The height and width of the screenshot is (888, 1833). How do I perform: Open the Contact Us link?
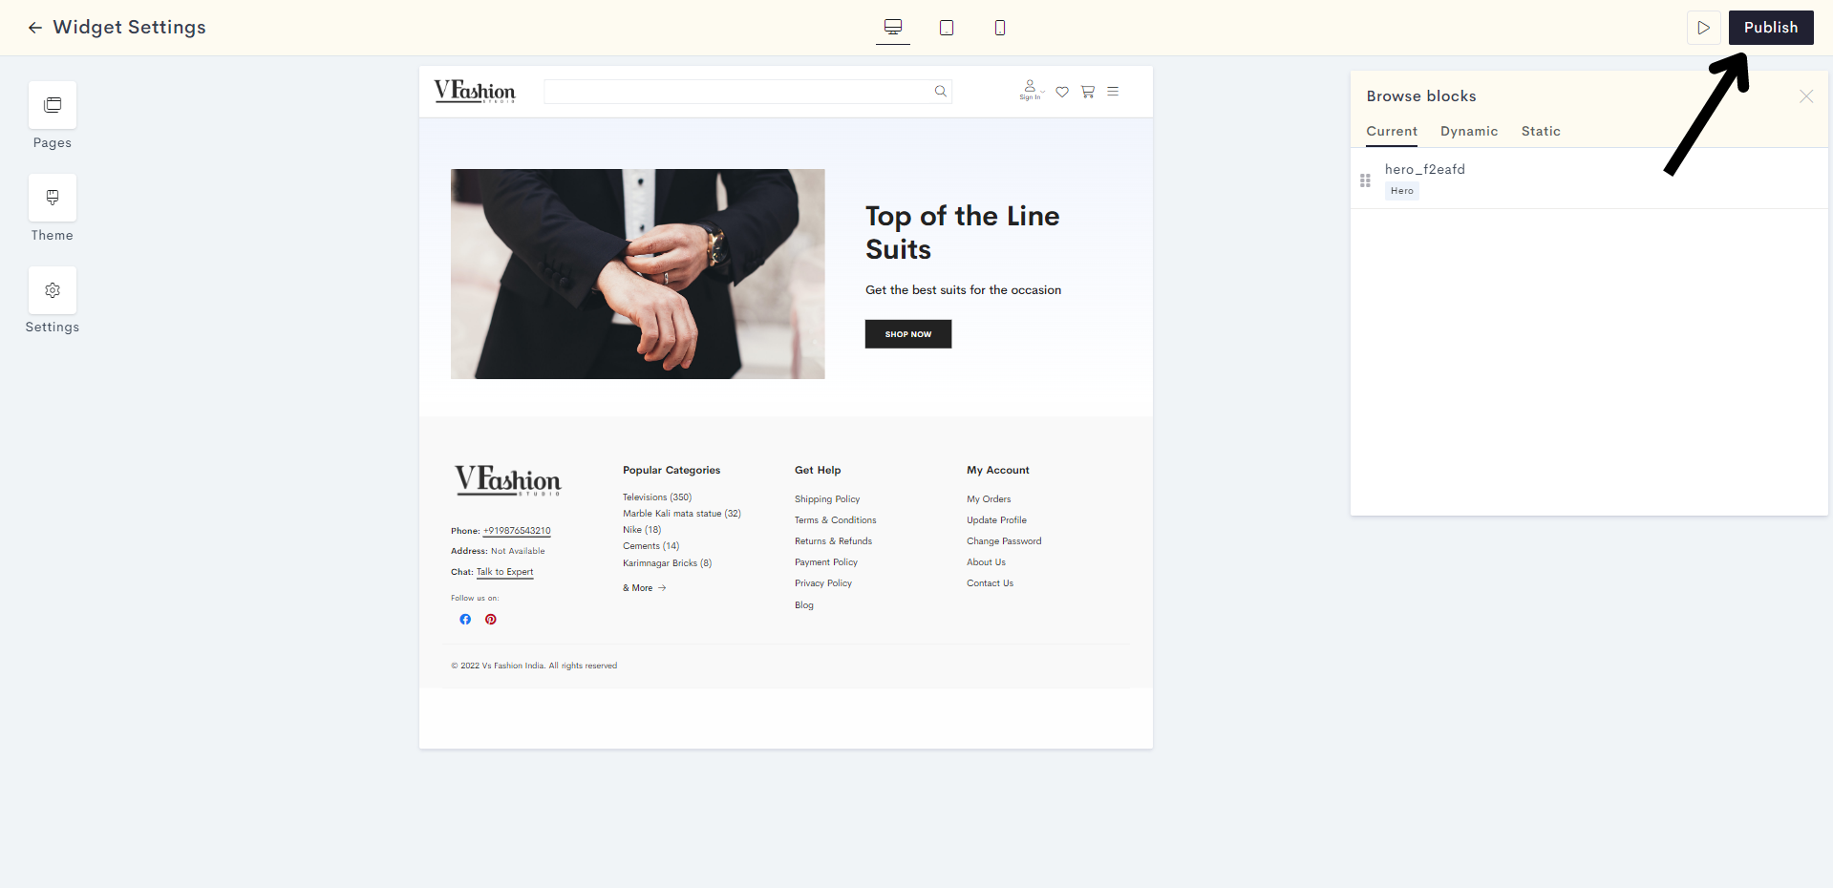click(x=990, y=583)
